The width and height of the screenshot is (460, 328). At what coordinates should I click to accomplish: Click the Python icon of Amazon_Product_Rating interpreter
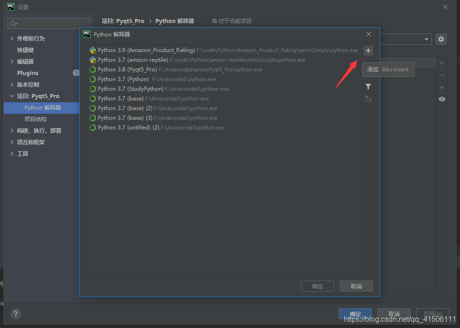(93, 50)
